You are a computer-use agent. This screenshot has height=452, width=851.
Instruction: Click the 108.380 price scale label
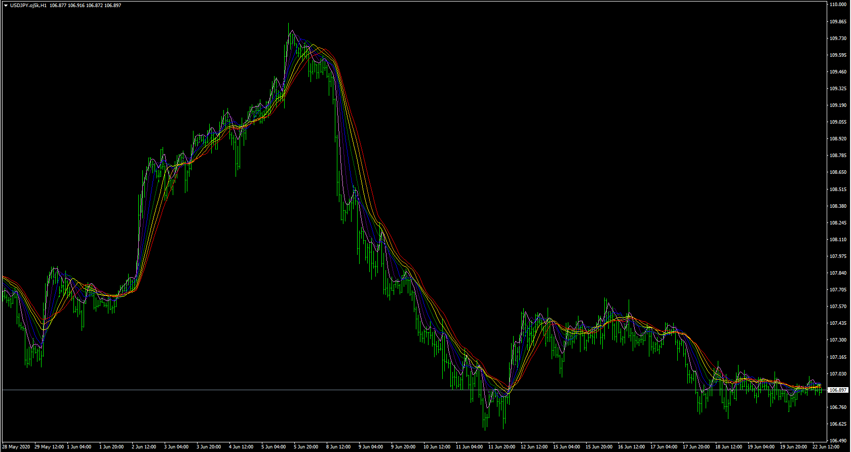[x=838, y=206]
